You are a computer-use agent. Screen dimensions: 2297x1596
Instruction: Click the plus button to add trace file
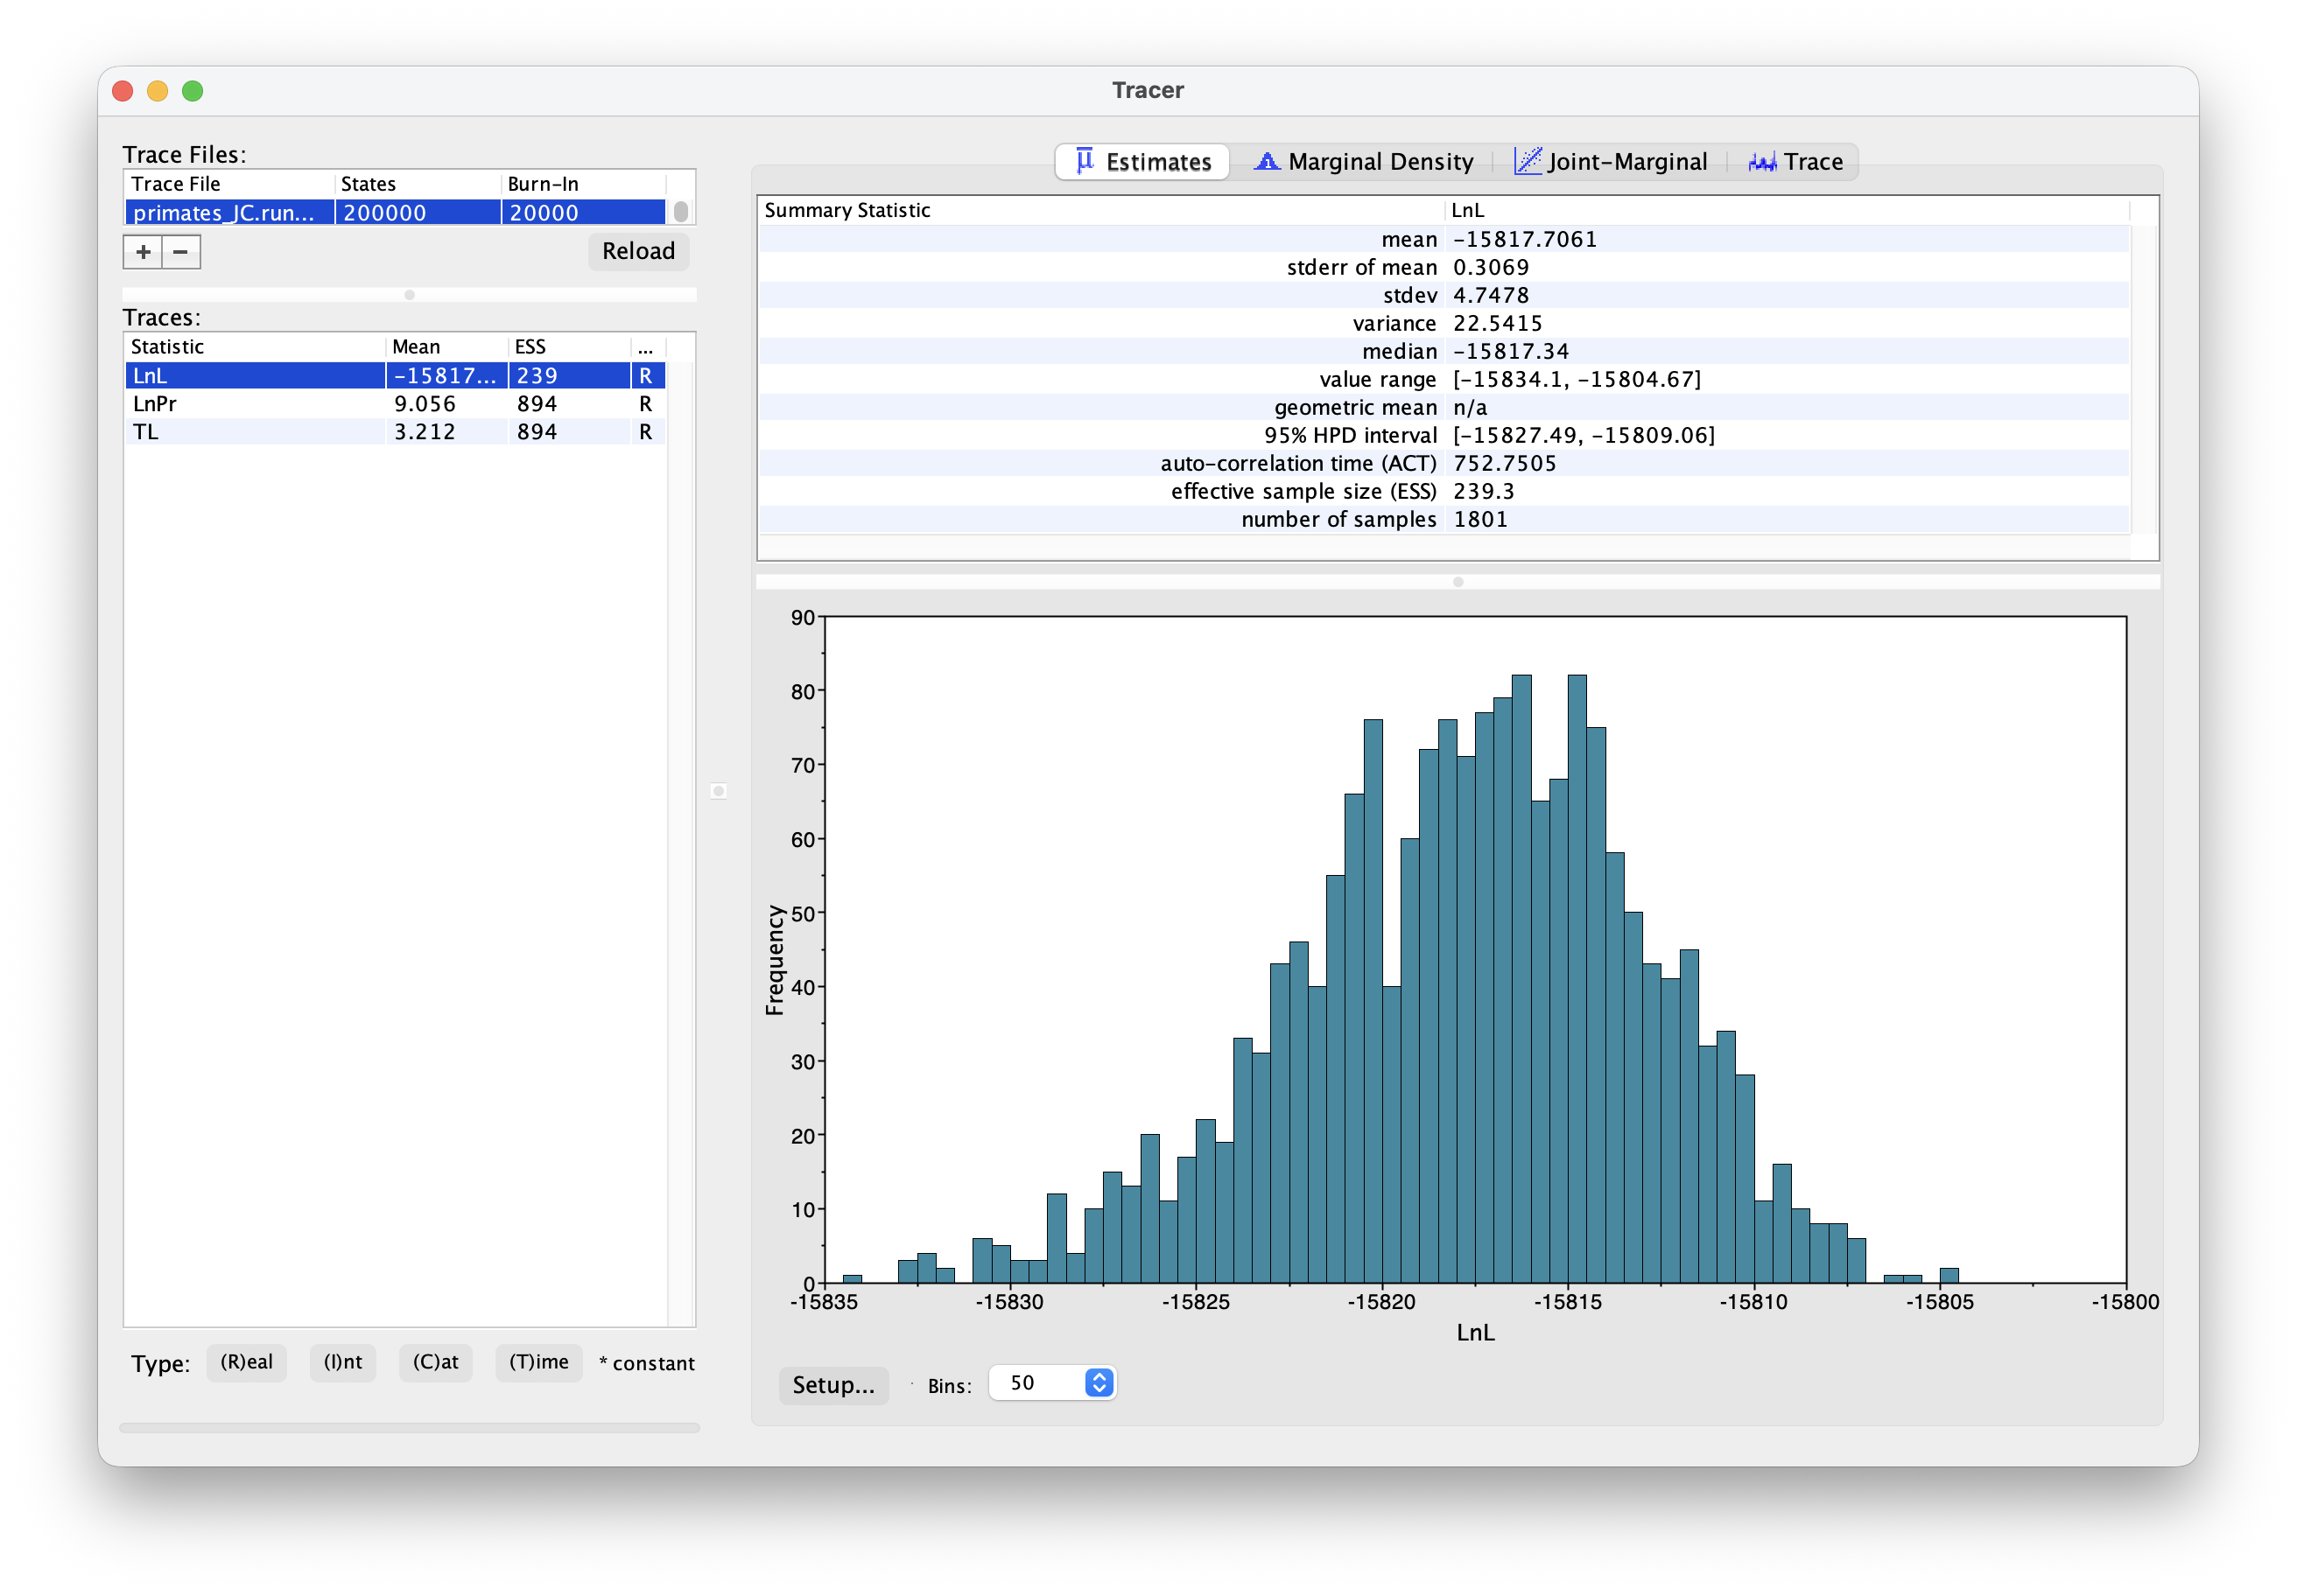(x=143, y=252)
